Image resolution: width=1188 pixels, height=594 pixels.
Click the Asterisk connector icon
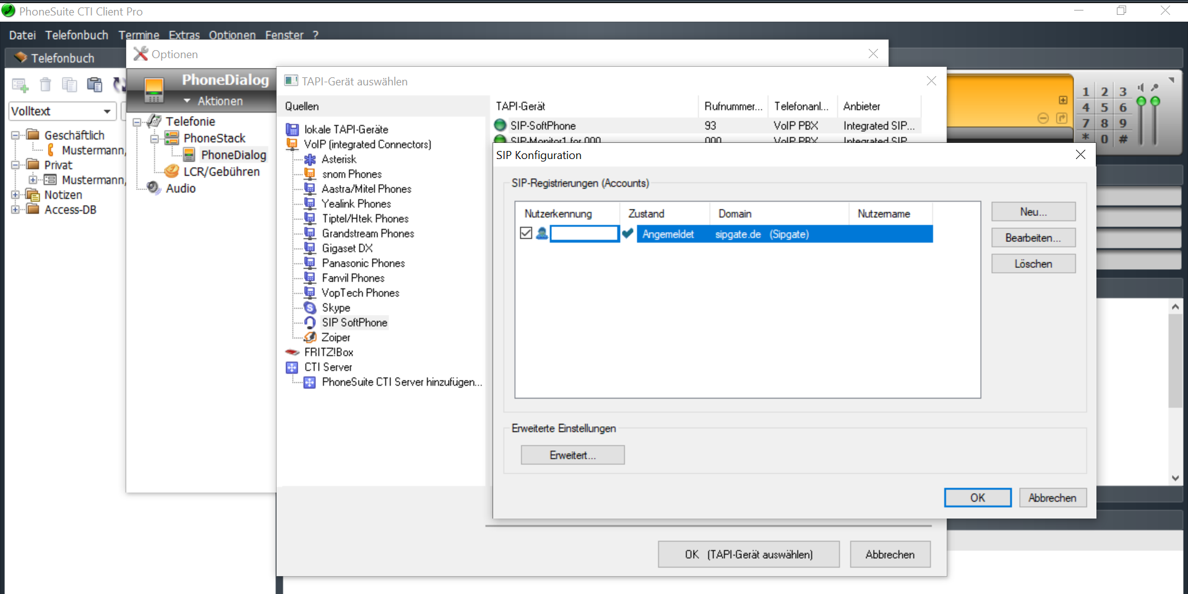(x=310, y=159)
